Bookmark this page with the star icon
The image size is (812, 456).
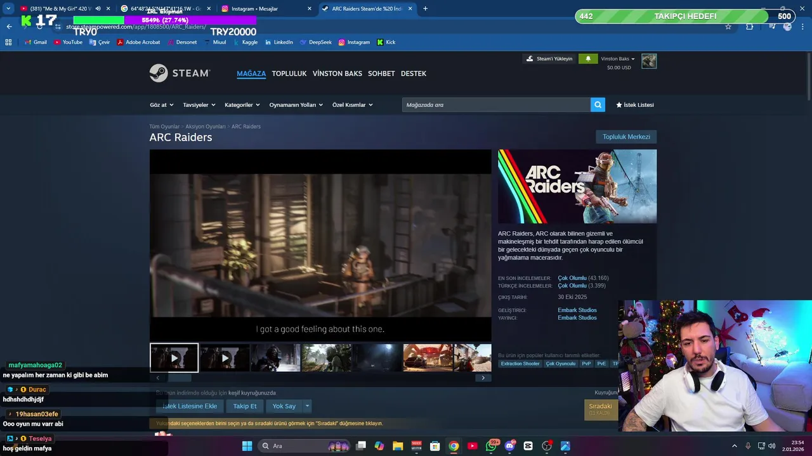(728, 27)
